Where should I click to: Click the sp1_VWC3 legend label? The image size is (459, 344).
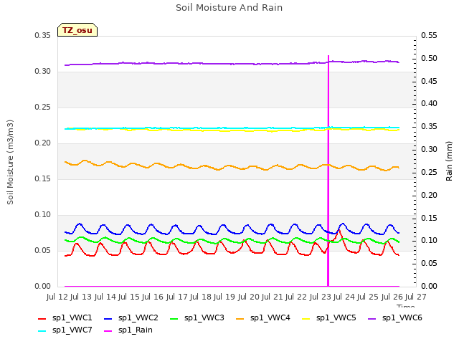tap(204, 317)
